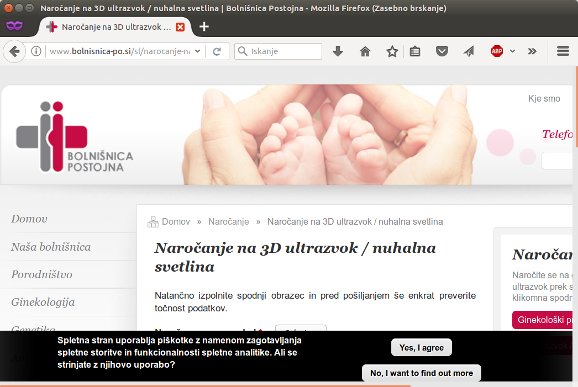This screenshot has width=578, height=387.
Task: Click the private browsing mask icon
Action: point(14,25)
